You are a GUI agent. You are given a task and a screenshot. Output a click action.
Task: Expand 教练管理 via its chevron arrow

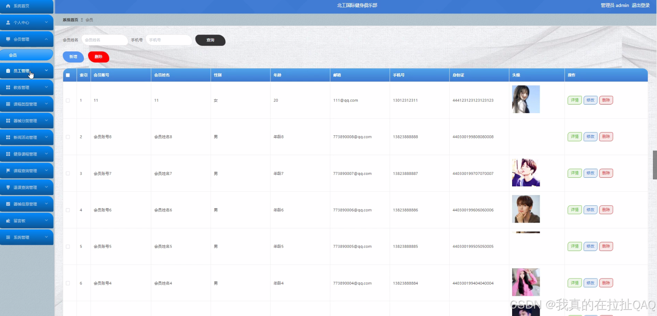coord(46,87)
